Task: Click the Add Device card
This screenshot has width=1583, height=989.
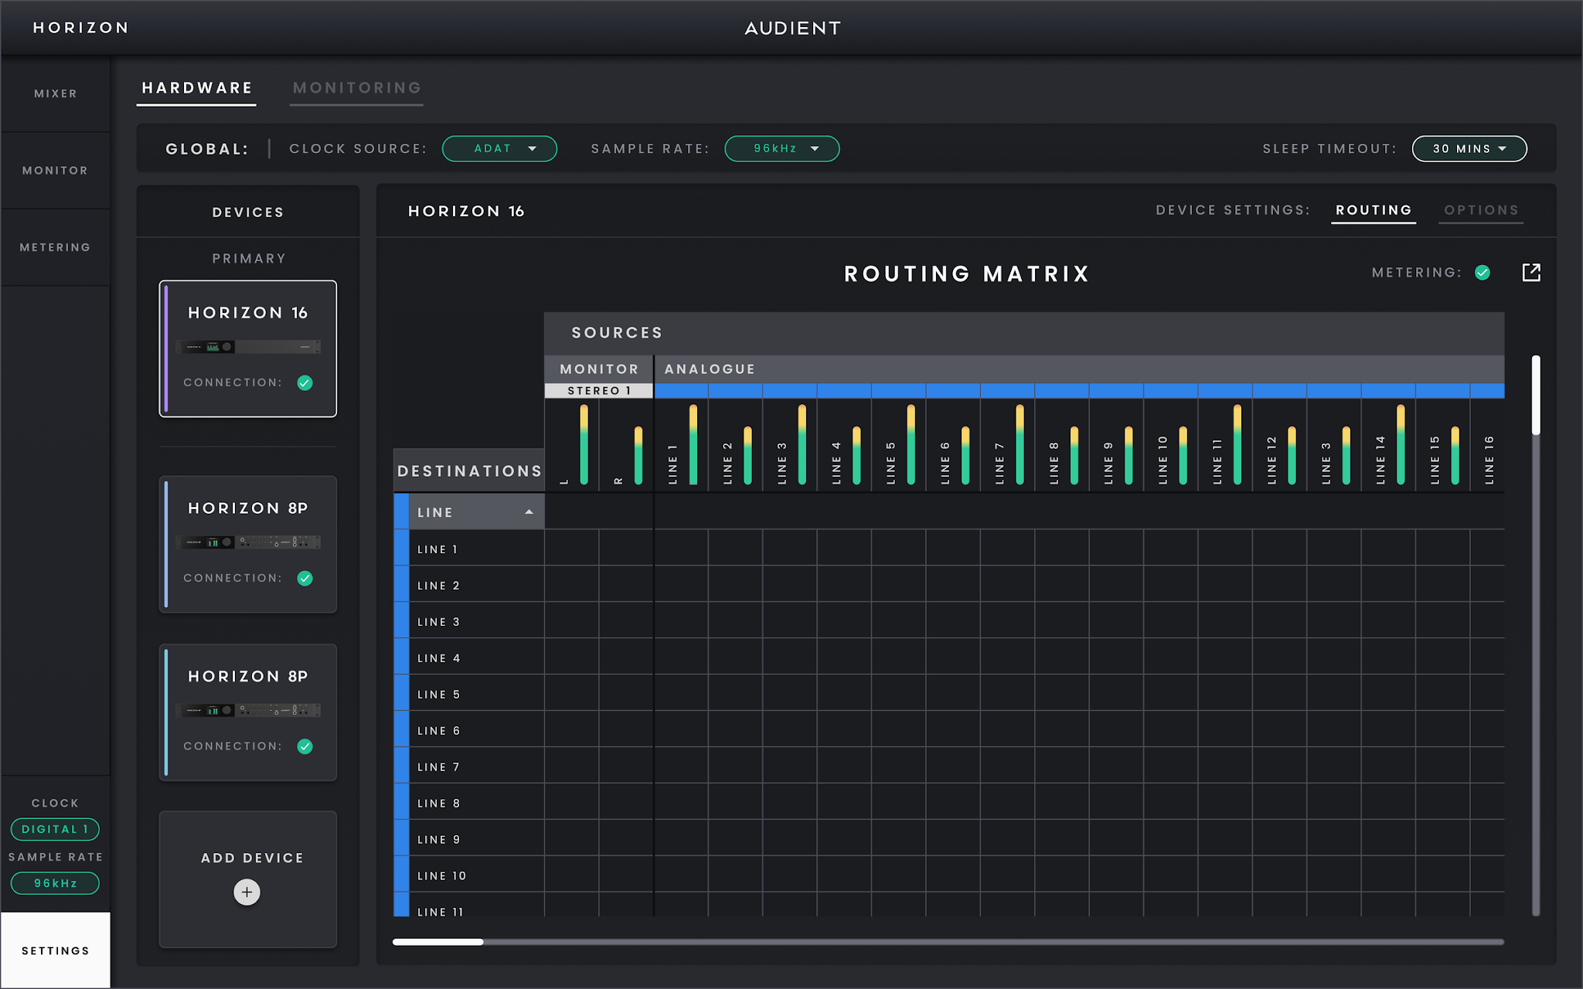Action: (x=248, y=879)
